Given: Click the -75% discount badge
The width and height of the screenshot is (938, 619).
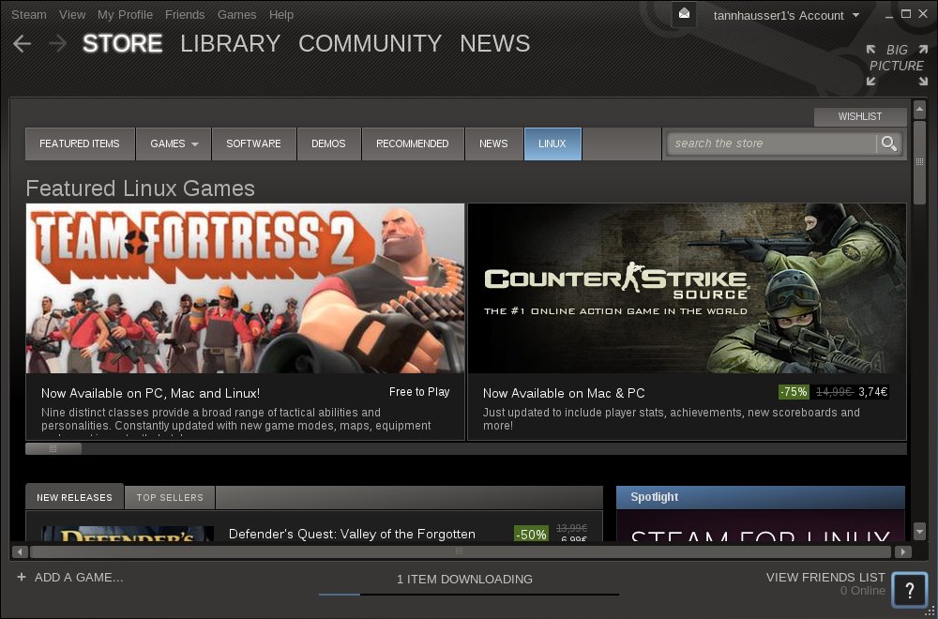Looking at the screenshot, I should pyautogui.click(x=794, y=392).
